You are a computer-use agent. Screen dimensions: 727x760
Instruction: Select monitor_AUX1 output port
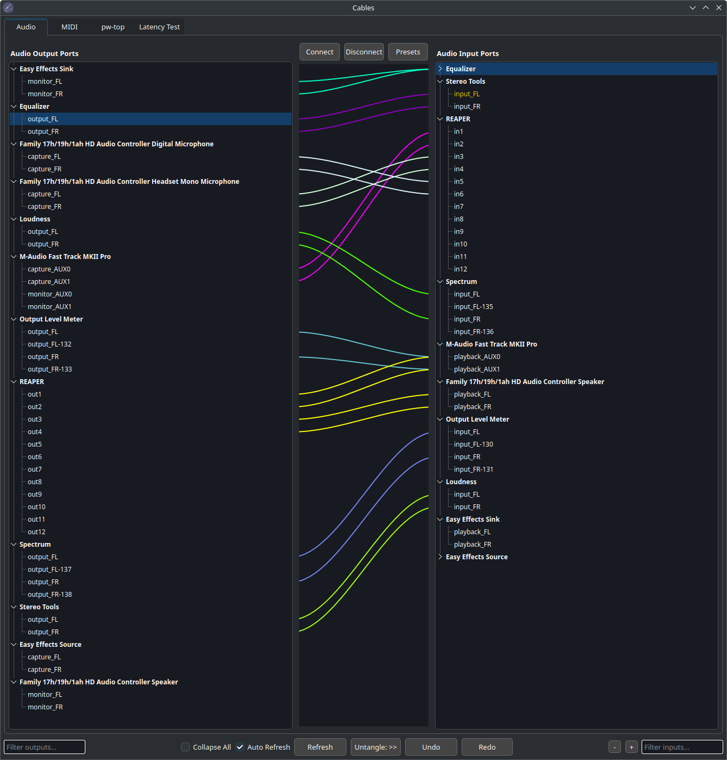(x=49, y=307)
